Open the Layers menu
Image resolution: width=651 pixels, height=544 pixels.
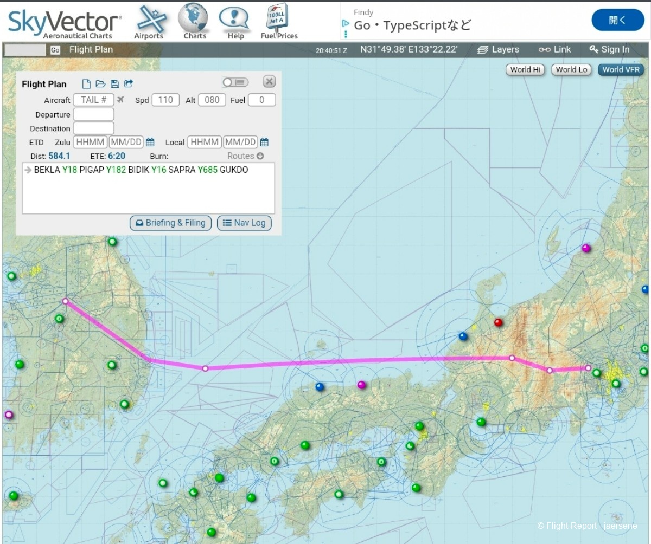(498, 49)
